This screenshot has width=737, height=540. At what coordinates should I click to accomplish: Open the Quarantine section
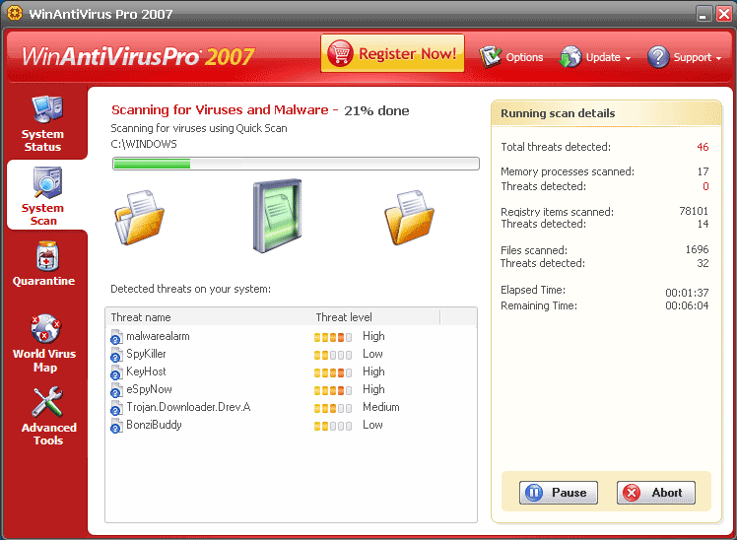click(43, 266)
